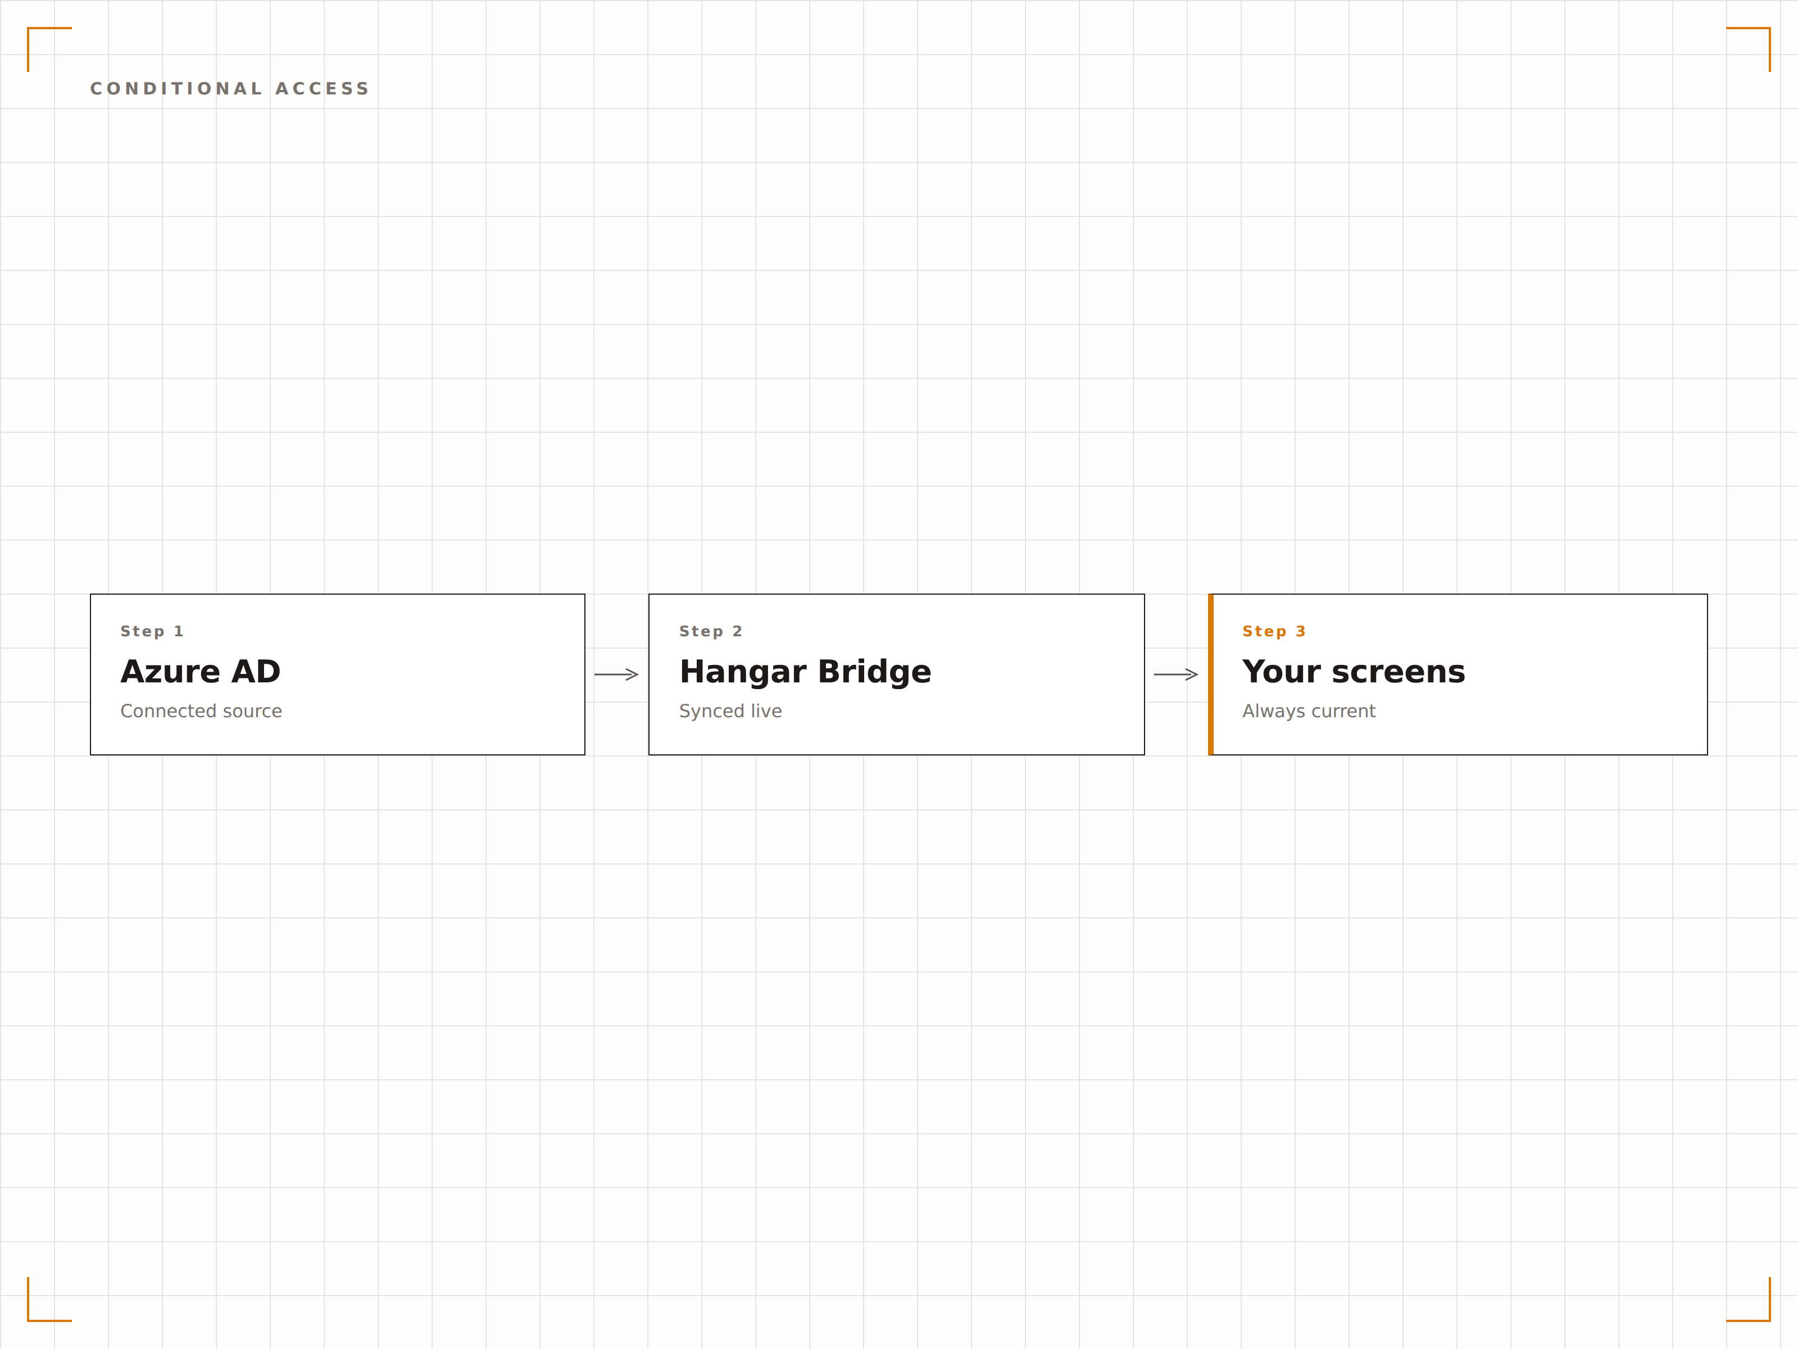
Task: Click the Azure AD title
Action: [x=200, y=672]
